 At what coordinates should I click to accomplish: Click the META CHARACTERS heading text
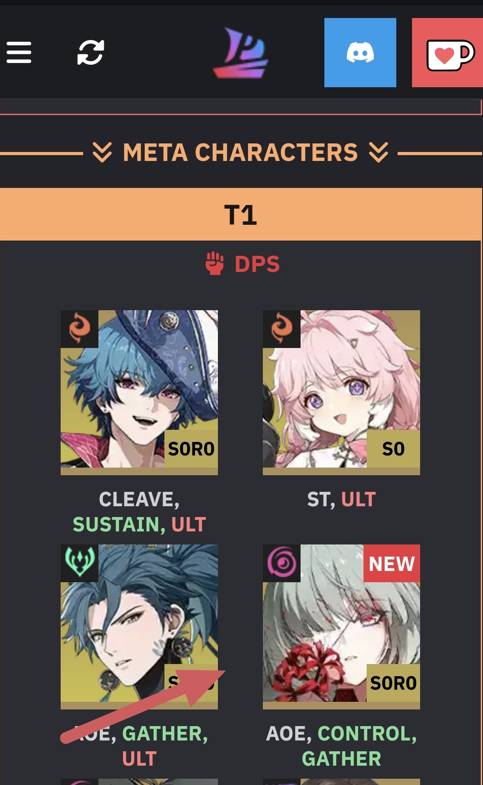click(x=240, y=152)
